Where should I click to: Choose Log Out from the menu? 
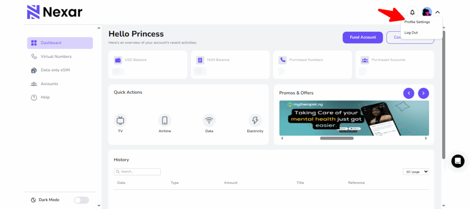[x=411, y=33]
